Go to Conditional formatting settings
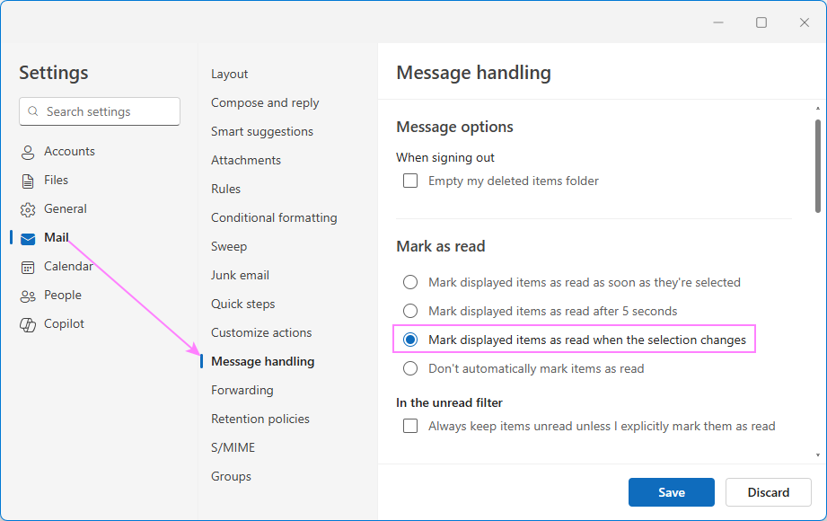The image size is (827, 521). [274, 217]
